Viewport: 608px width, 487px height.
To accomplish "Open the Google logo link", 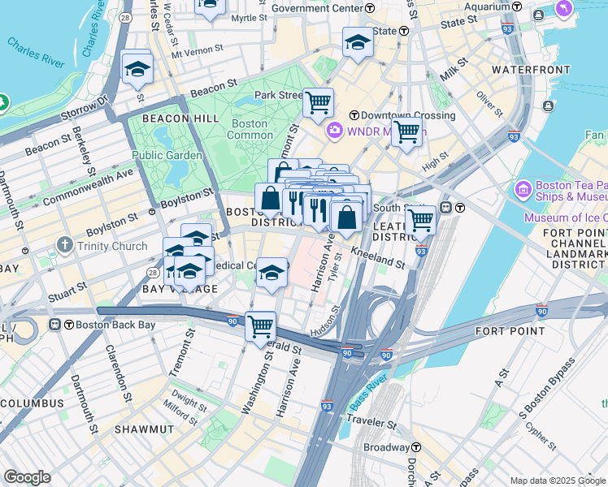I will click(x=27, y=477).
